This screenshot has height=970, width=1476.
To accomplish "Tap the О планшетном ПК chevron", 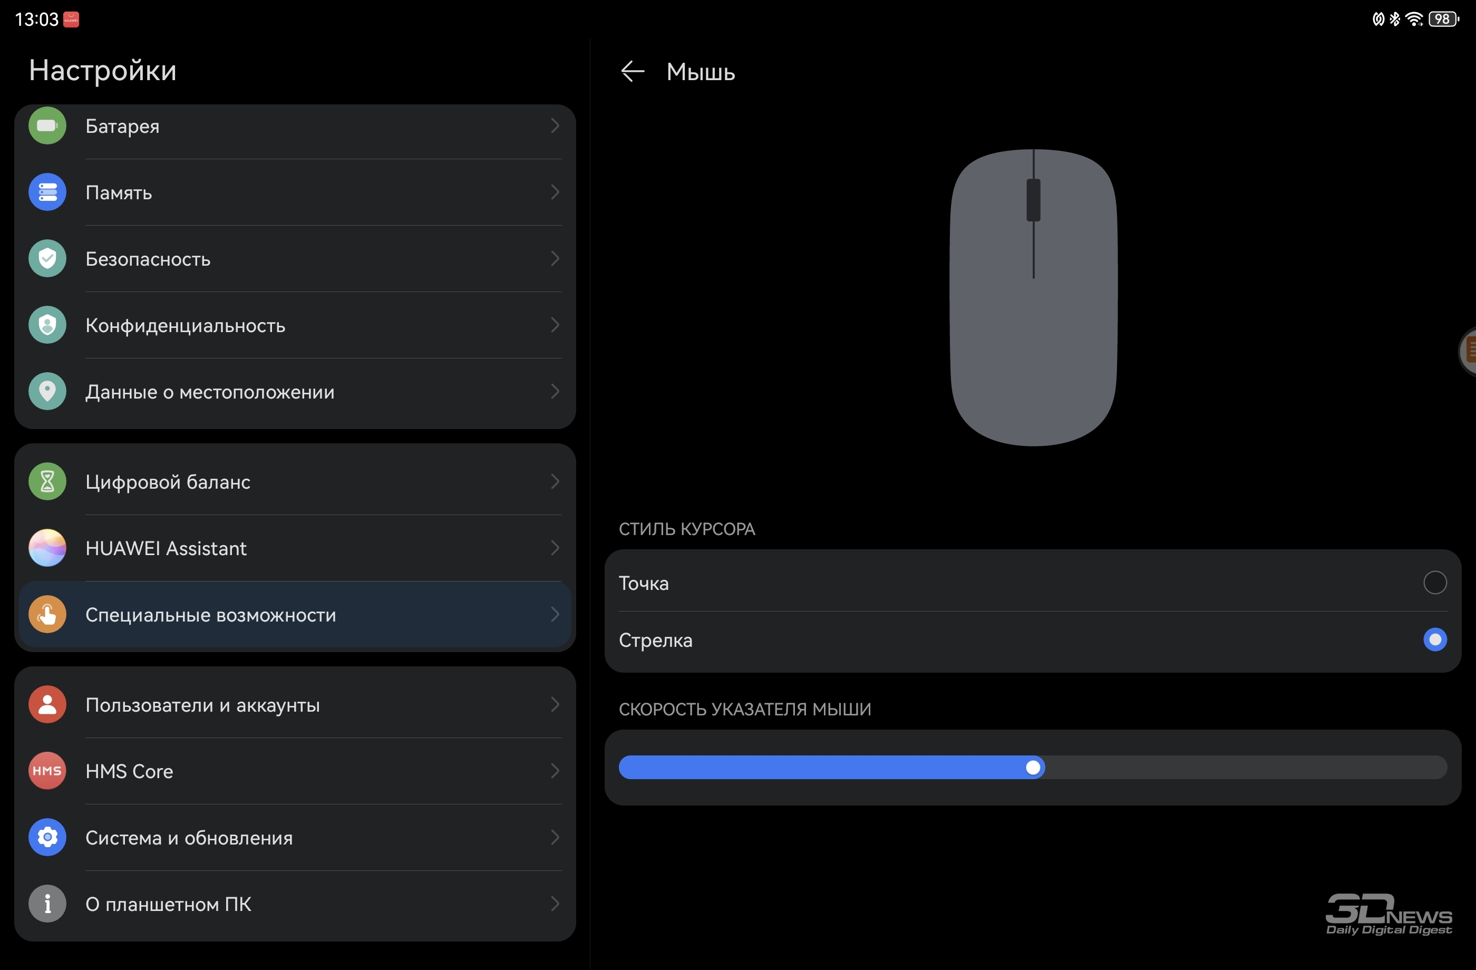I will [x=555, y=904].
